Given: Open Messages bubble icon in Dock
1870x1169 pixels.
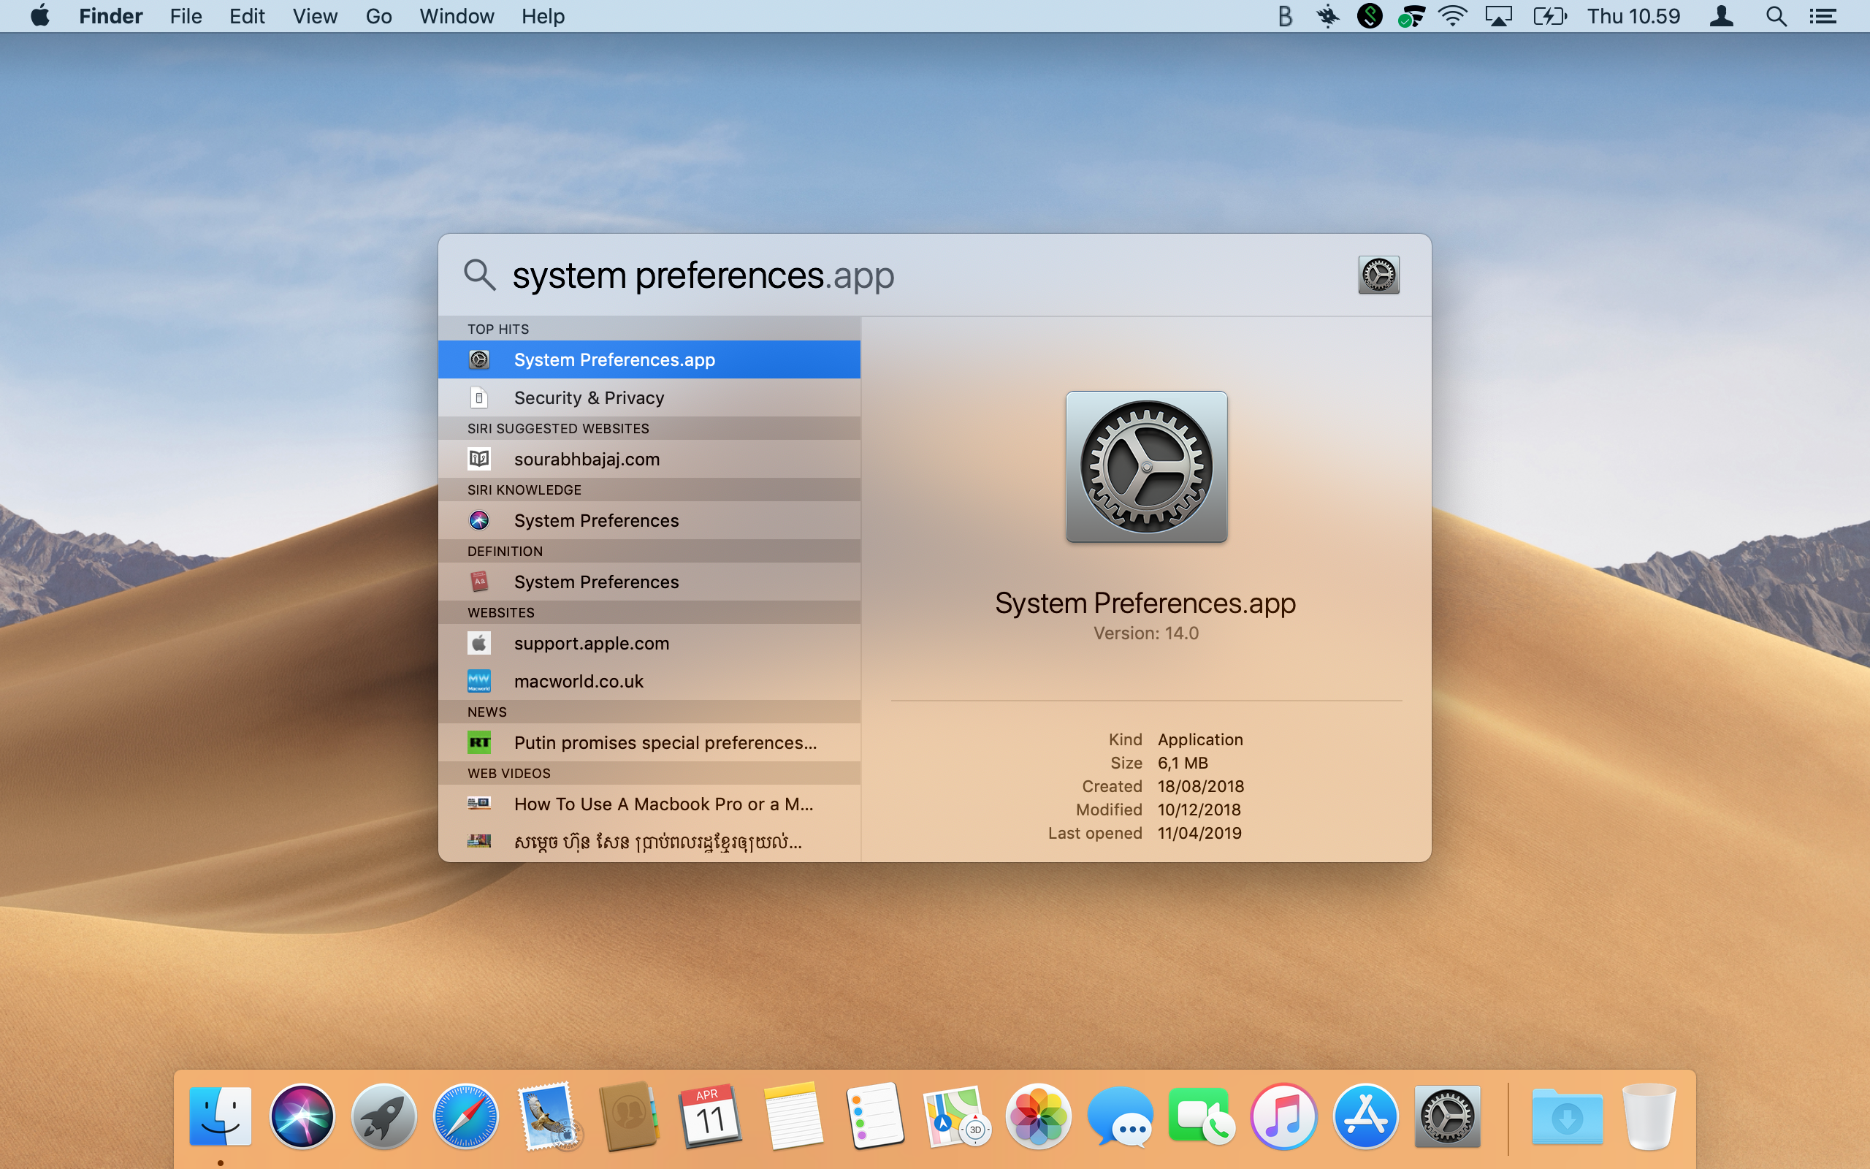Looking at the screenshot, I should [x=1121, y=1116].
